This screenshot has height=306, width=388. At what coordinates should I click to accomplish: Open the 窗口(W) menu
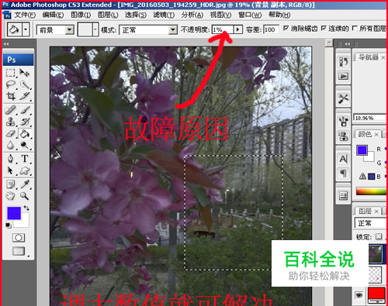pyautogui.click(x=250, y=15)
